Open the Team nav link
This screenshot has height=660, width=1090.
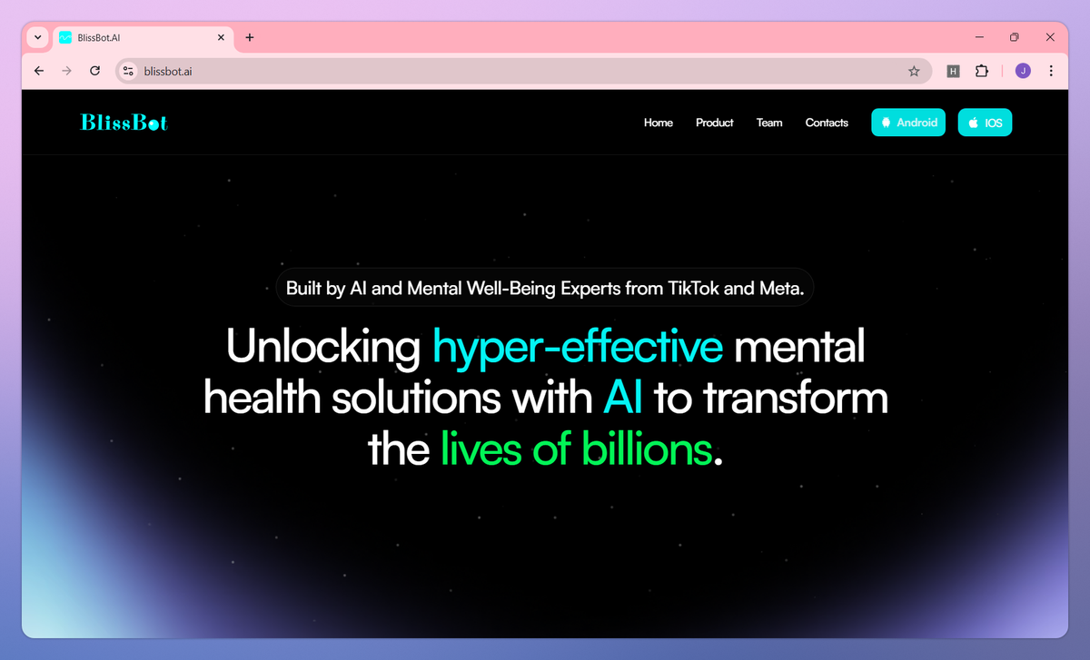(x=769, y=123)
